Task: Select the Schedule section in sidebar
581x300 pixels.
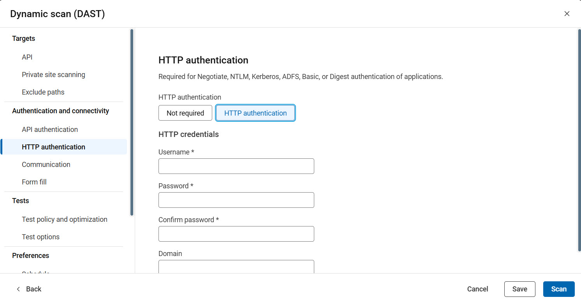Action: coord(35,272)
